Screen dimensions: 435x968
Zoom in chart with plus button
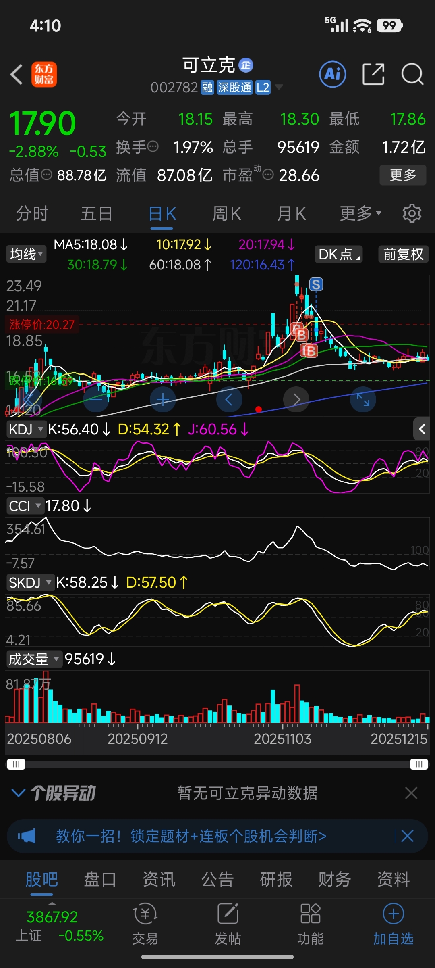tap(163, 399)
